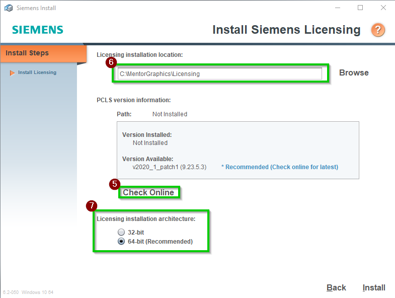Viewport: 395px width, 298px height.
Task: Open the orange help question-mark icon
Action: [x=378, y=30]
